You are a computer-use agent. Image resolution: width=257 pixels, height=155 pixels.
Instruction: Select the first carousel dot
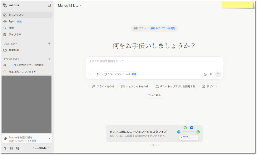(x=150, y=145)
